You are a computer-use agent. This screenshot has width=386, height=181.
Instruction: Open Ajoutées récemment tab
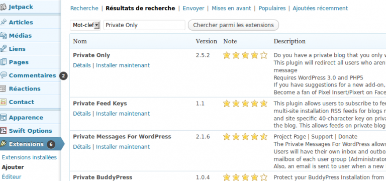(320, 8)
